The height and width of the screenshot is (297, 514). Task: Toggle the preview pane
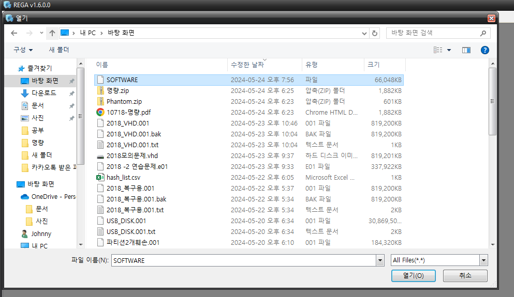[466, 50]
